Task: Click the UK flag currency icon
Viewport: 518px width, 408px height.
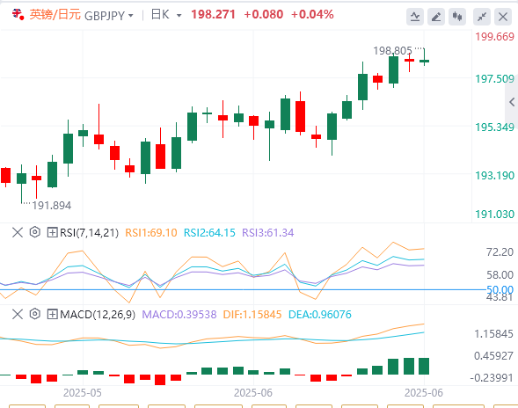Action: [x=18, y=14]
